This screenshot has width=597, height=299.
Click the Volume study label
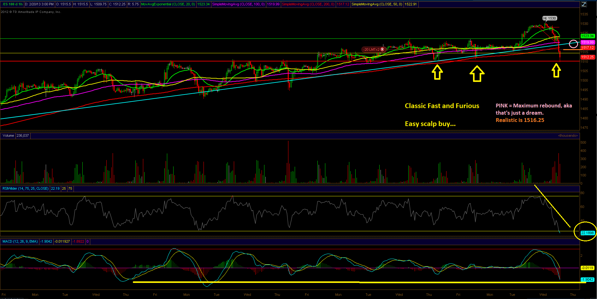pyautogui.click(x=8, y=135)
